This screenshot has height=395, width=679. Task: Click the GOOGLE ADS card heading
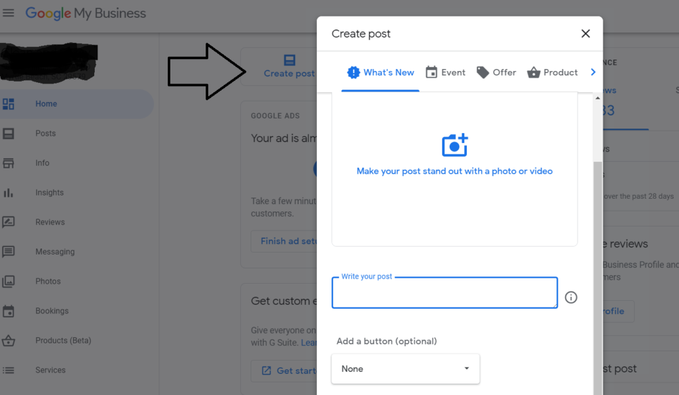pos(275,115)
